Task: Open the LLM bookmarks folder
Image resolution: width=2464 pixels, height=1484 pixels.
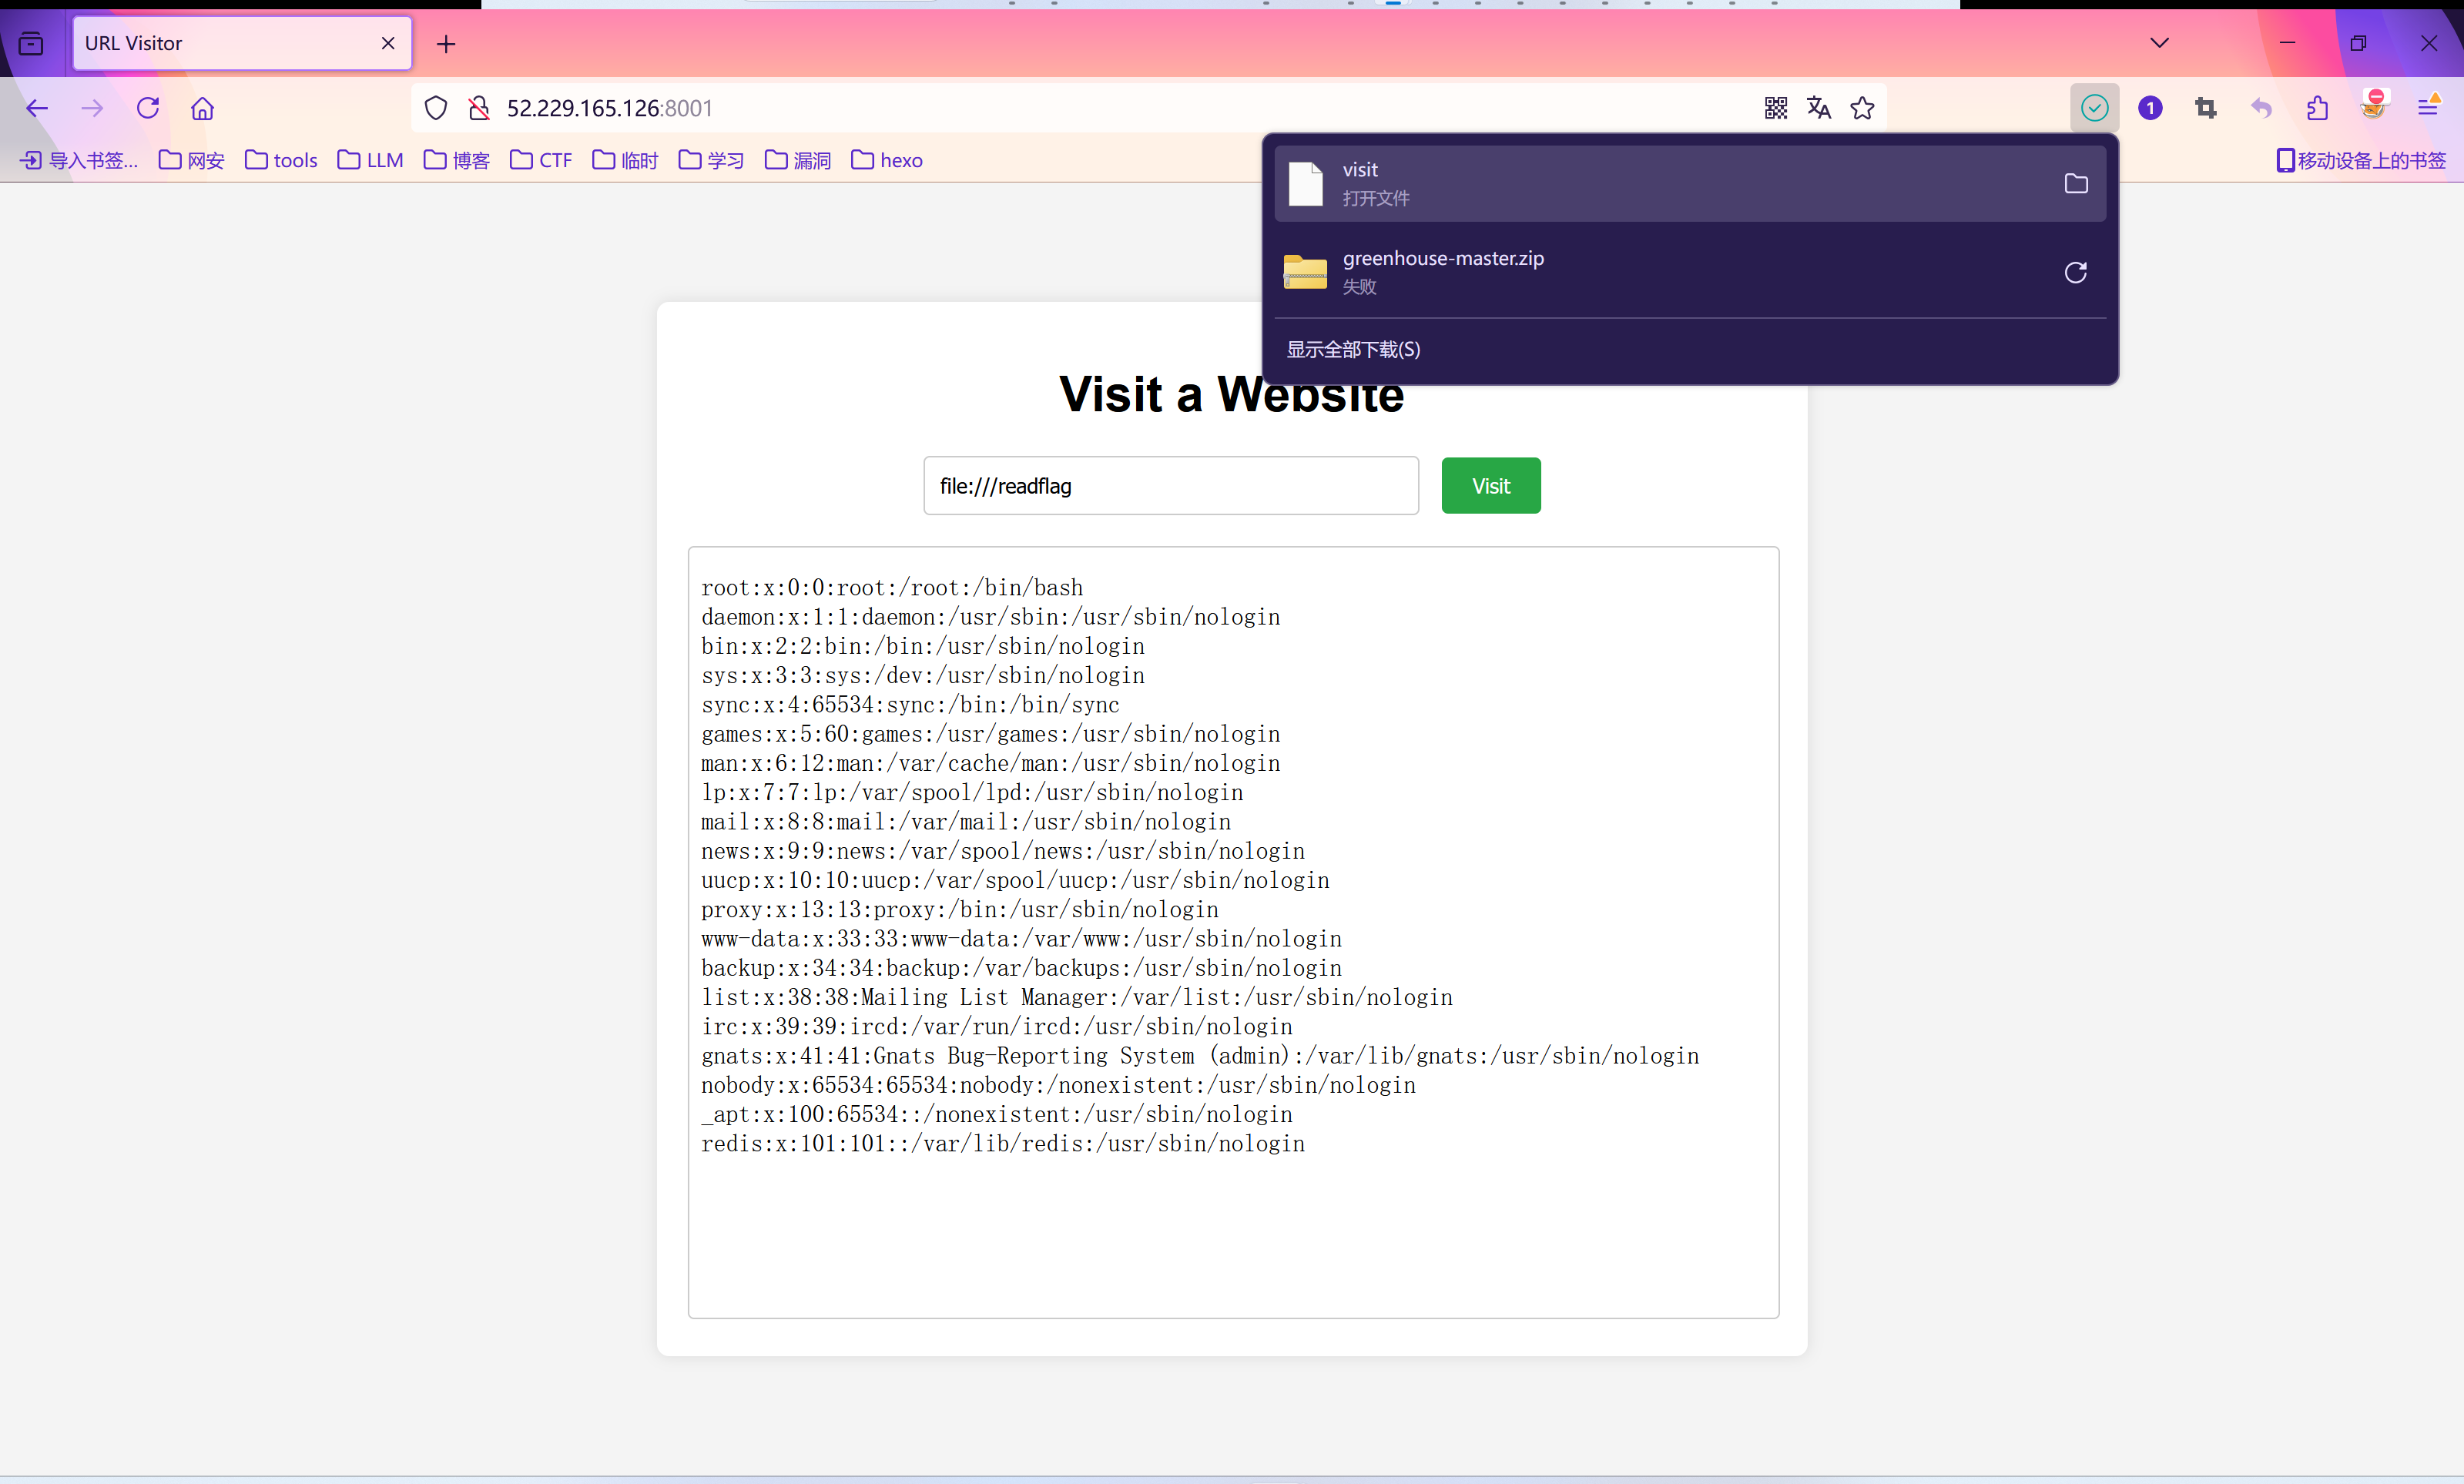Action: (x=370, y=160)
